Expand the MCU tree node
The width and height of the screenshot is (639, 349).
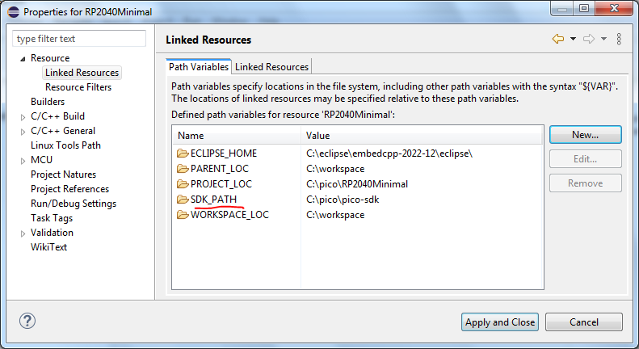point(23,160)
